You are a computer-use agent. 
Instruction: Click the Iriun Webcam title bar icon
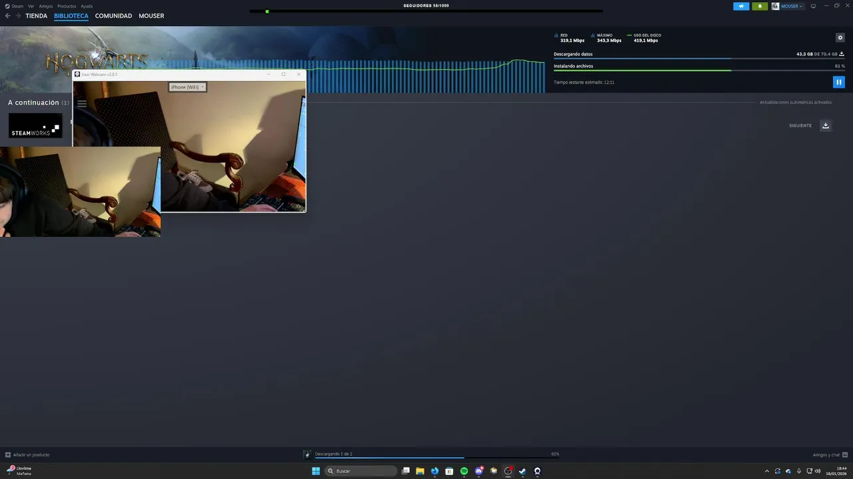pyautogui.click(x=77, y=75)
